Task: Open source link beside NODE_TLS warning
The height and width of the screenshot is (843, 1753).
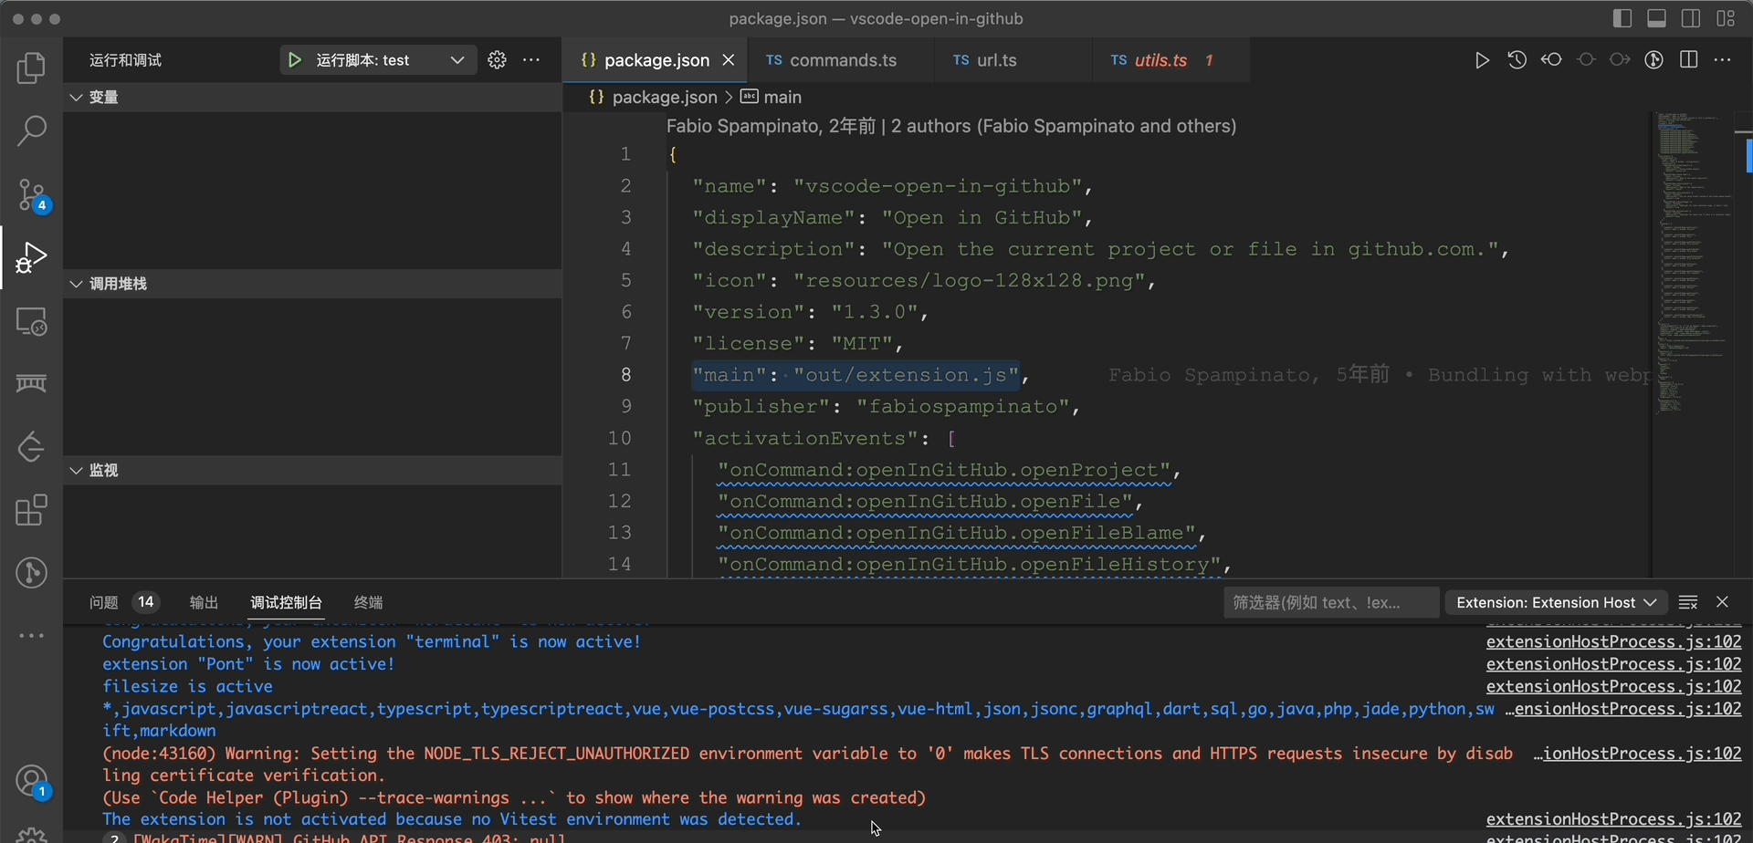Action: [x=1637, y=754]
